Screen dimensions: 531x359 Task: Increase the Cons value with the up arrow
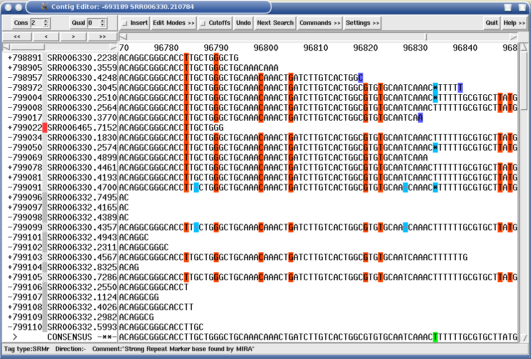(x=46, y=20)
